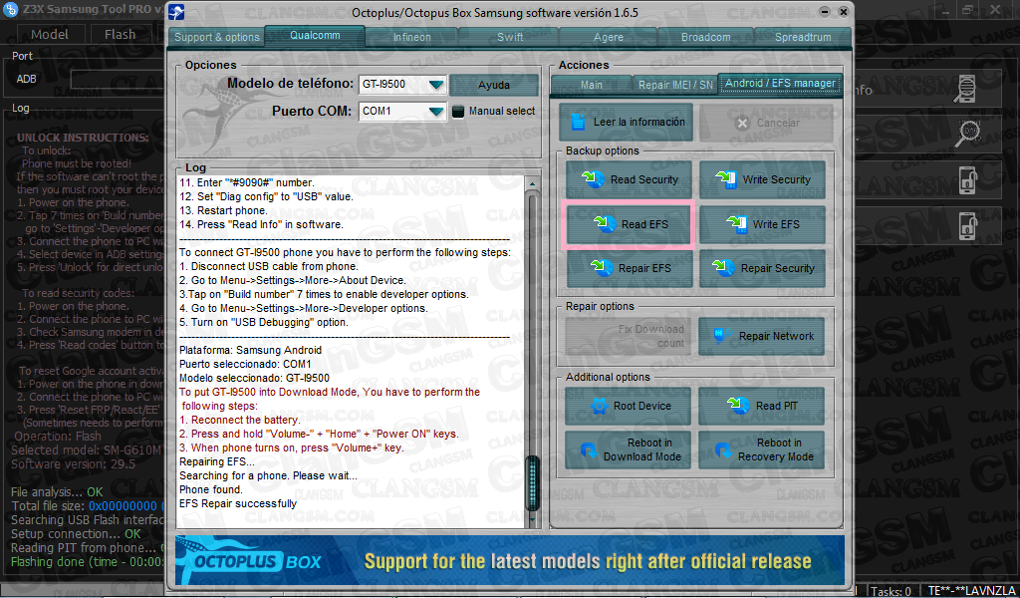This screenshot has width=1020, height=598.
Task: Open the Modelo de teléfono dropdown
Action: tap(436, 85)
